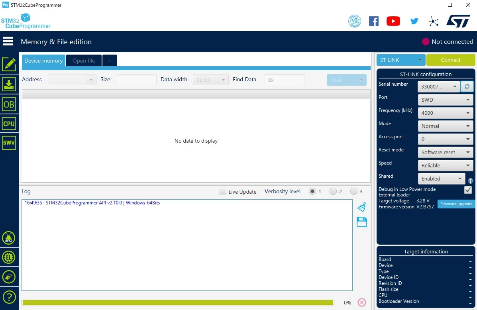Open the Facebook link icon
Image resolution: width=477 pixels, height=310 pixels.
pyautogui.click(x=374, y=21)
